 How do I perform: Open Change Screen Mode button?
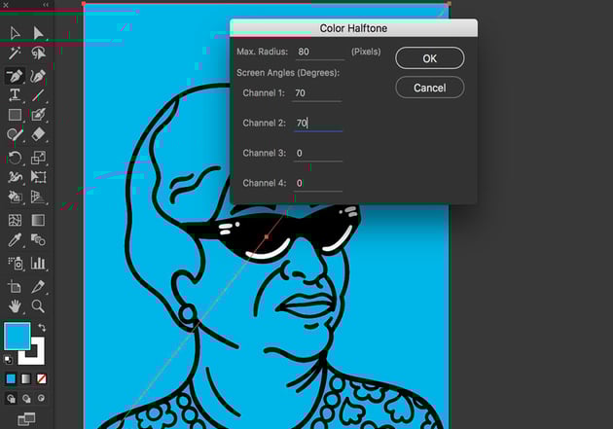tap(26, 419)
